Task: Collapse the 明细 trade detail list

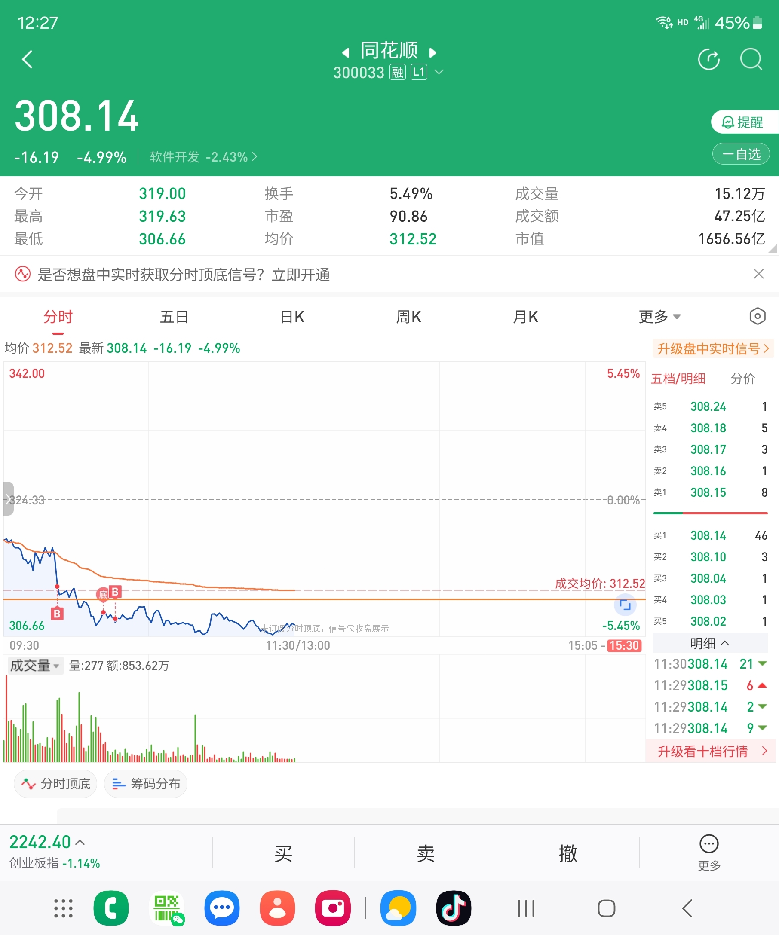Action: pos(710,643)
